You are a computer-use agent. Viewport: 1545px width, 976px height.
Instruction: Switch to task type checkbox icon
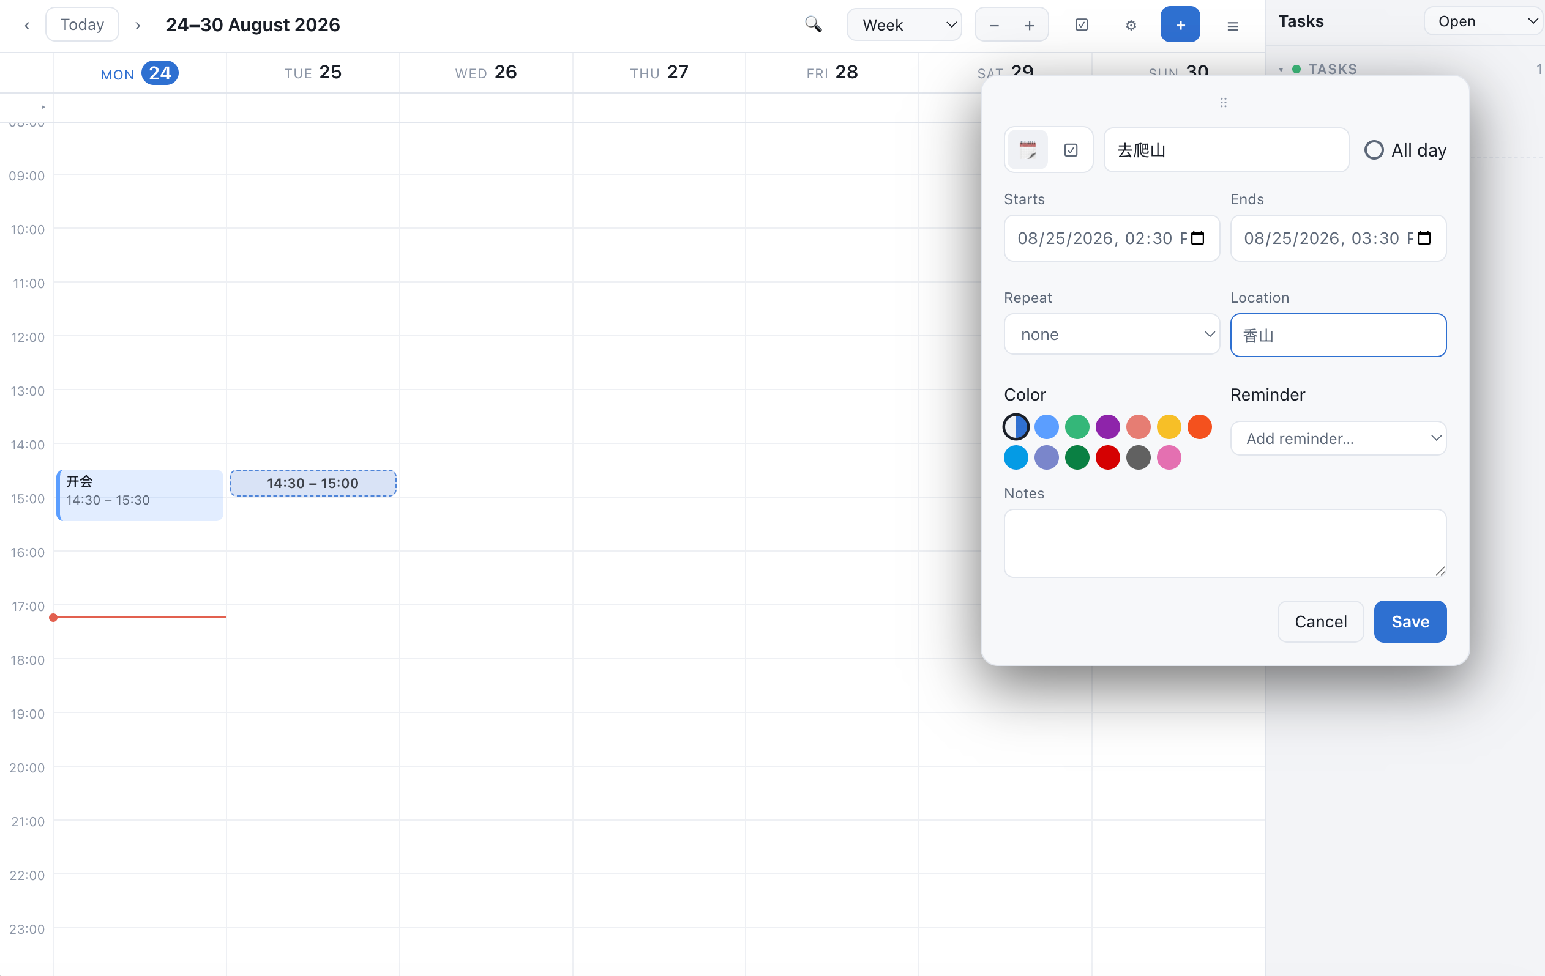tap(1070, 150)
